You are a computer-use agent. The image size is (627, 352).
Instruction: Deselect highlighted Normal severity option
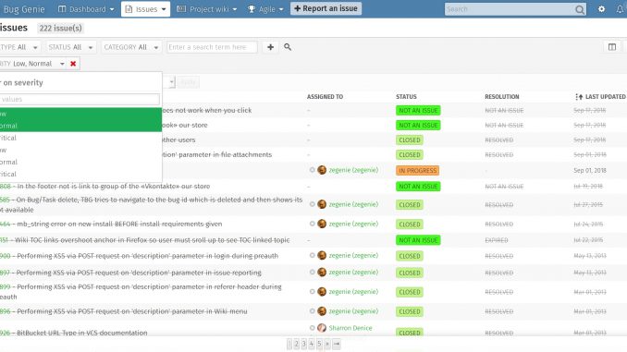point(80,126)
